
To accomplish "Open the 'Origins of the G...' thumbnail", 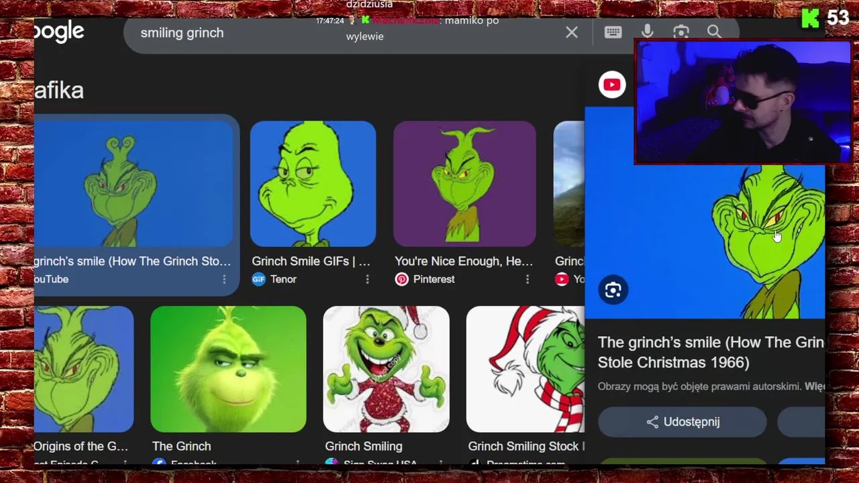I will point(84,369).
